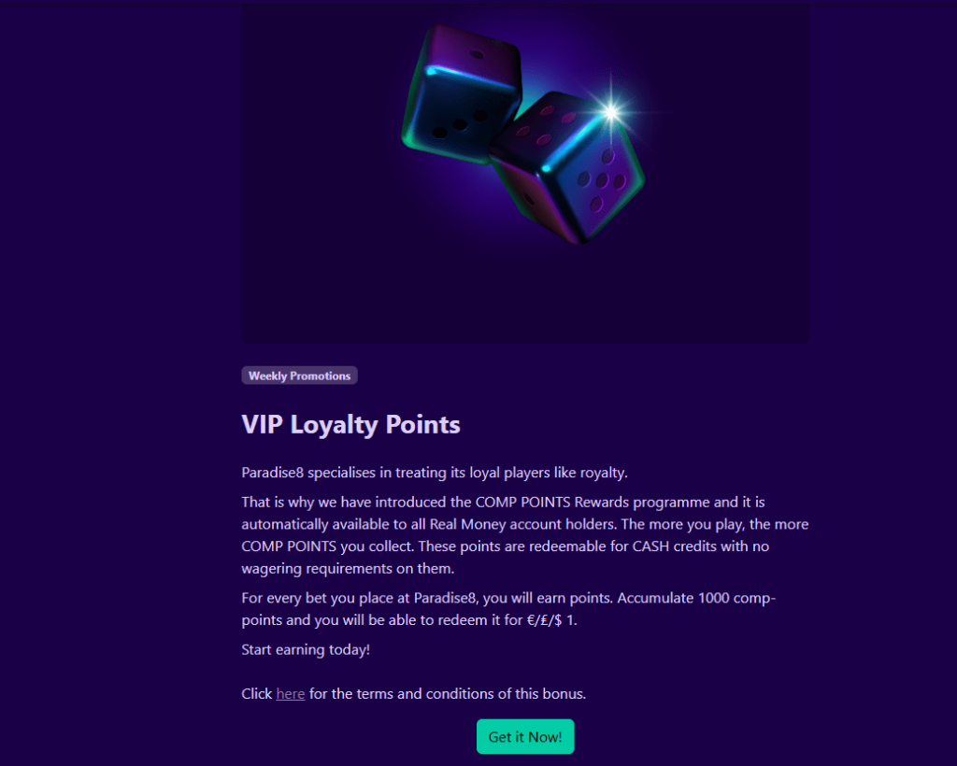Open the terms and conditions 'here' link
Viewport: 957px width, 766px height.
coord(290,693)
